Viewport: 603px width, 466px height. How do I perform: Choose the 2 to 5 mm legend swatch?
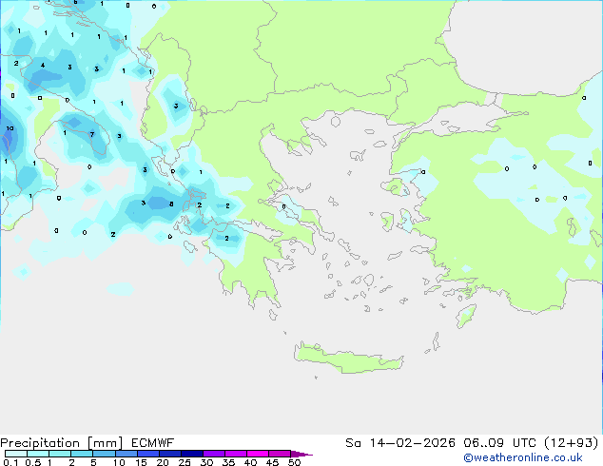[82, 454]
